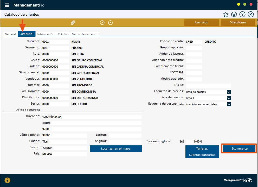Click the info icon in footer
This screenshot has width=258, height=187.
(7, 180)
